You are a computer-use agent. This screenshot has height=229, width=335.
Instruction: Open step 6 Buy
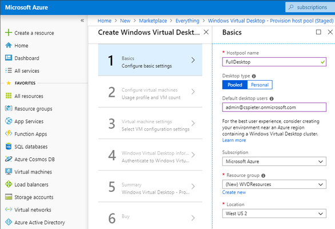pyautogui.click(x=150, y=216)
